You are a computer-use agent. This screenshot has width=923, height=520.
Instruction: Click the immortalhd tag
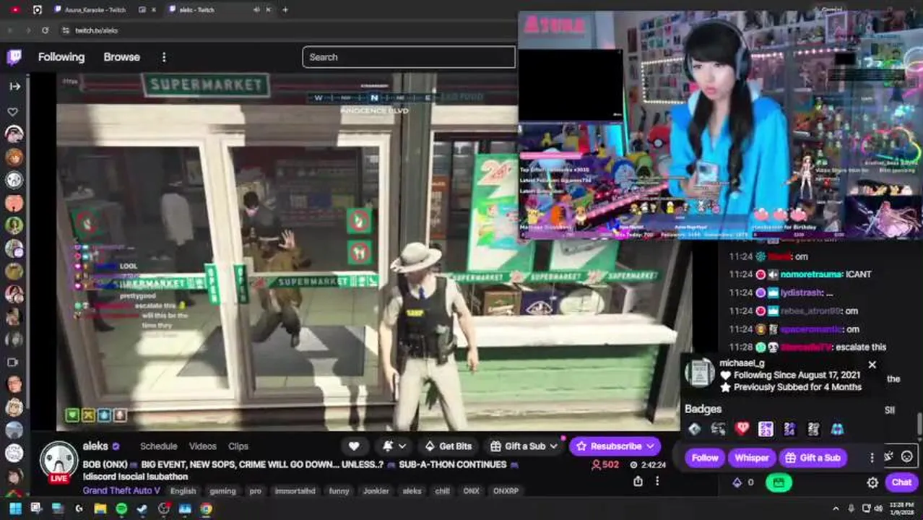(295, 491)
